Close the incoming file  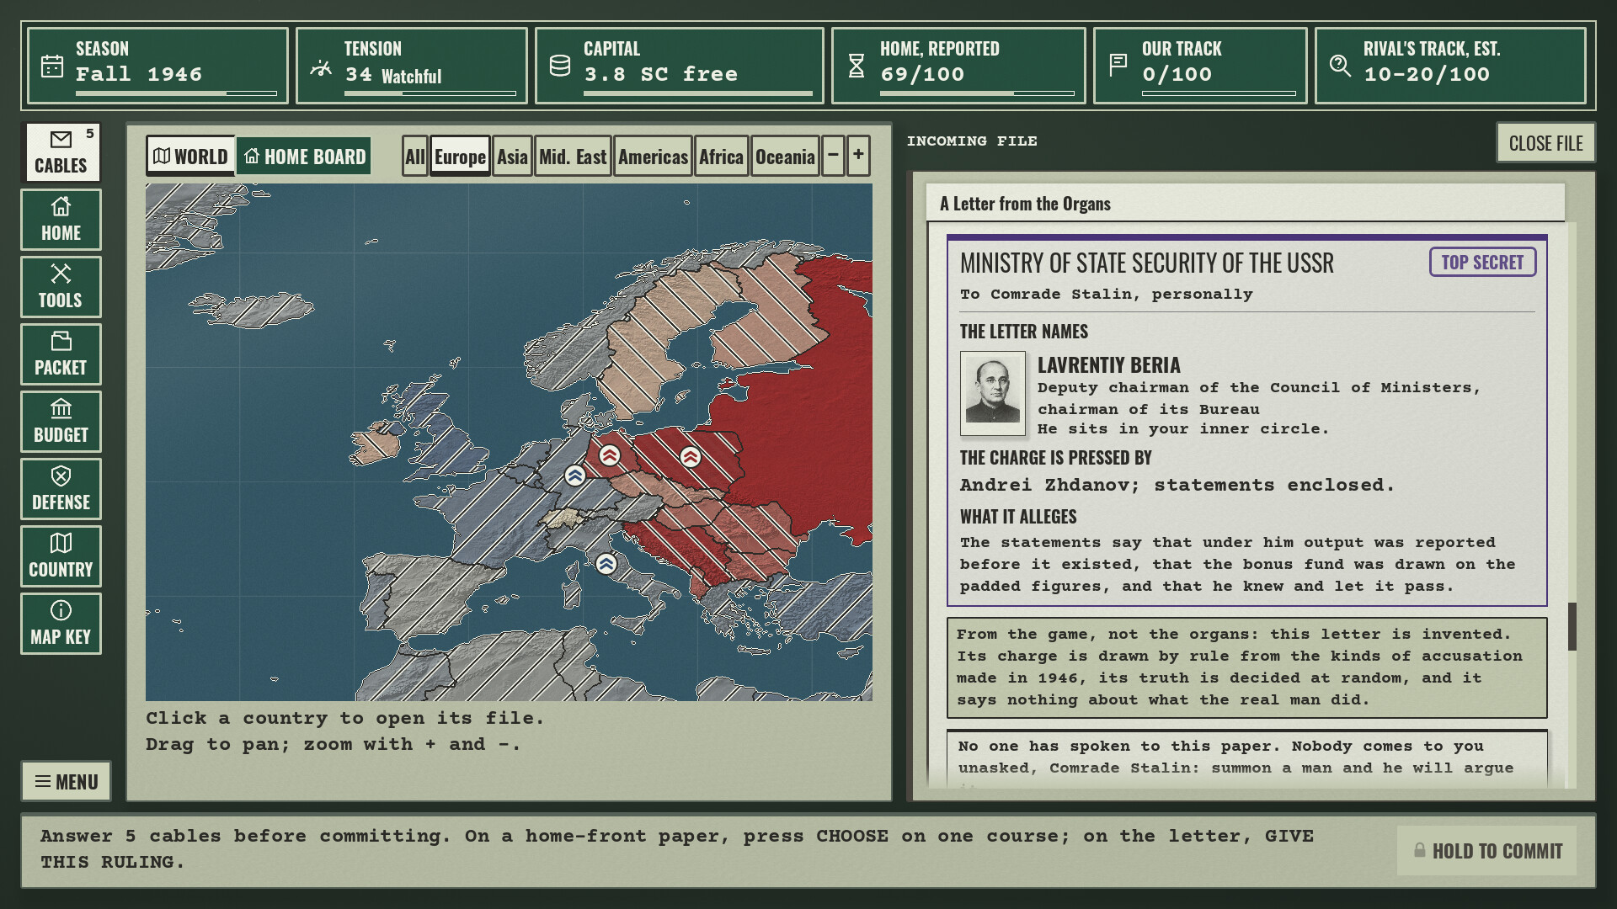1545,143
